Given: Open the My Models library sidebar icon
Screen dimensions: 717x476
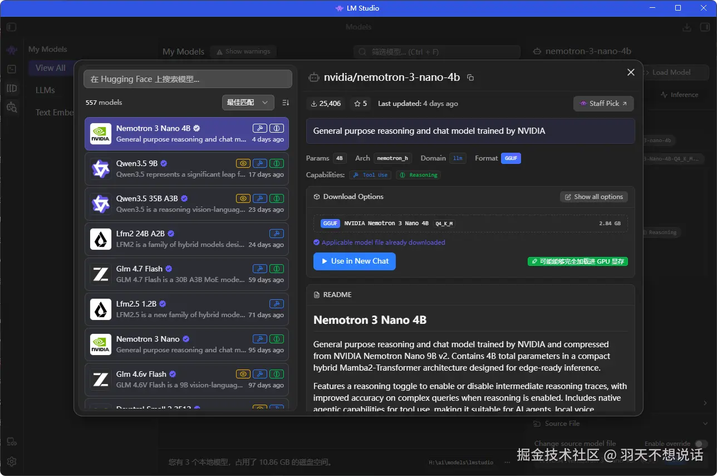Looking at the screenshot, I should tap(12, 88).
